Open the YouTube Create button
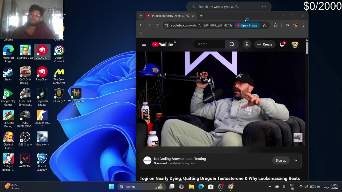342x192 pixels. (265, 44)
